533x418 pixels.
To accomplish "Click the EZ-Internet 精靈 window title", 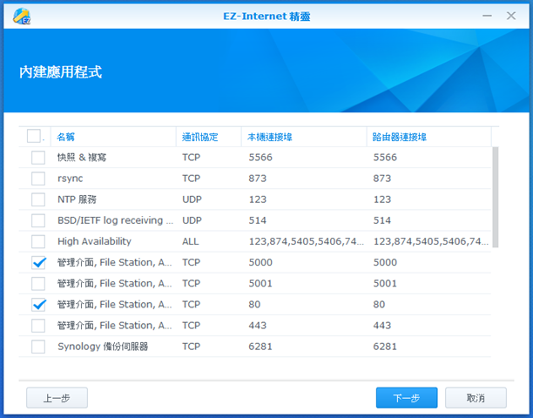I will tap(266, 17).
